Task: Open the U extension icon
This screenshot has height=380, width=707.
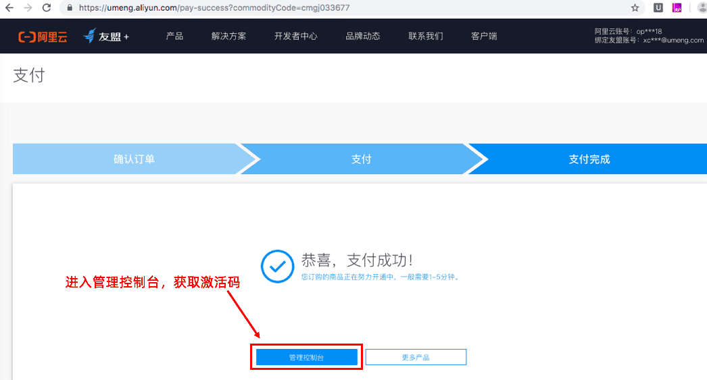Action: pos(658,7)
